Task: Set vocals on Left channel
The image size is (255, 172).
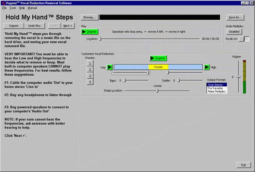Action: [x=241, y=39]
